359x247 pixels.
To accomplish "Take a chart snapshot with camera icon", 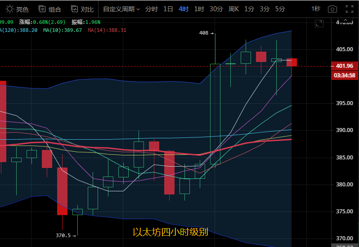I will (x=332, y=9).
